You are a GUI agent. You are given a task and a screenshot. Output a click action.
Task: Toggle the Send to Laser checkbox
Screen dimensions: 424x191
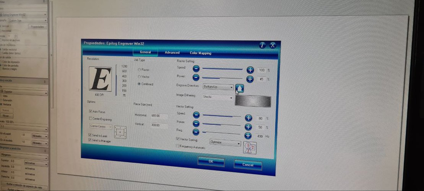tap(90, 135)
